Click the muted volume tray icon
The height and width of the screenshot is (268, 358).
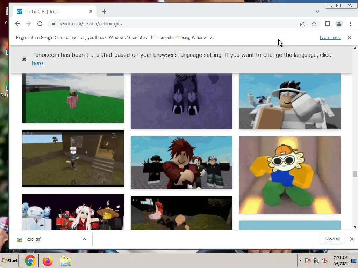325,261
